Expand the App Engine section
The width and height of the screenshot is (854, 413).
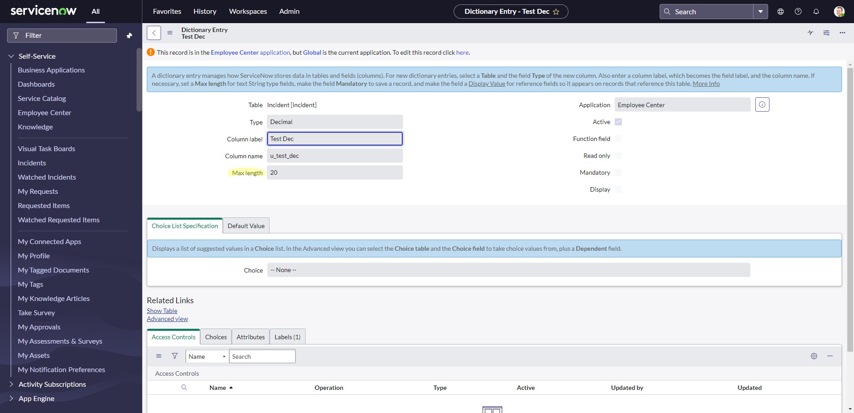[11, 399]
